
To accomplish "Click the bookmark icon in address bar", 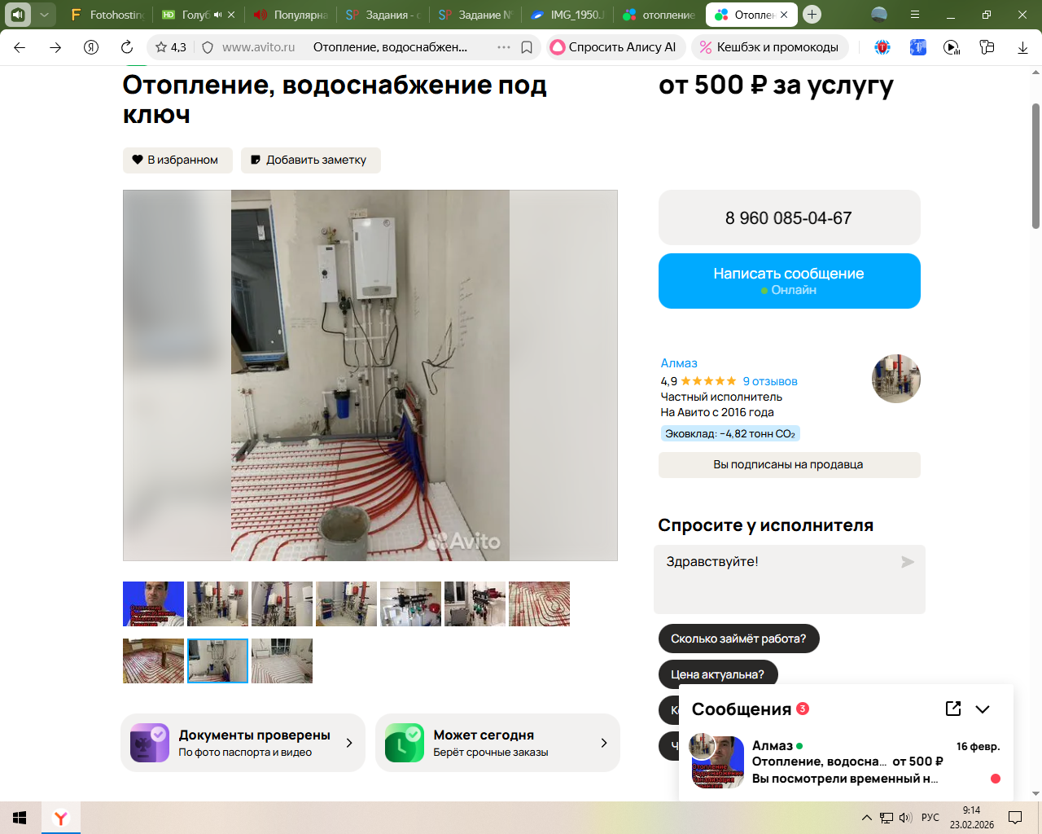I will pos(527,47).
